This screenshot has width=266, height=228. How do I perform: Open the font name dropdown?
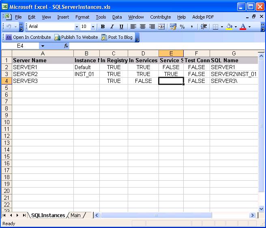pos(77,27)
